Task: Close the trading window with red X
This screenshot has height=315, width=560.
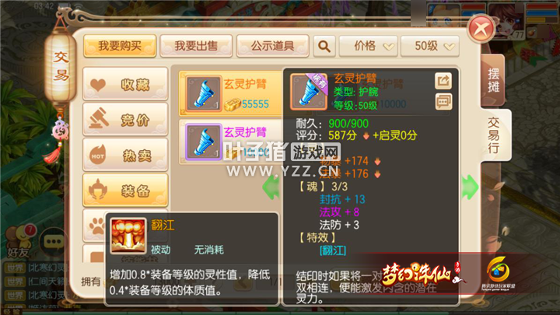Action: tap(481, 29)
